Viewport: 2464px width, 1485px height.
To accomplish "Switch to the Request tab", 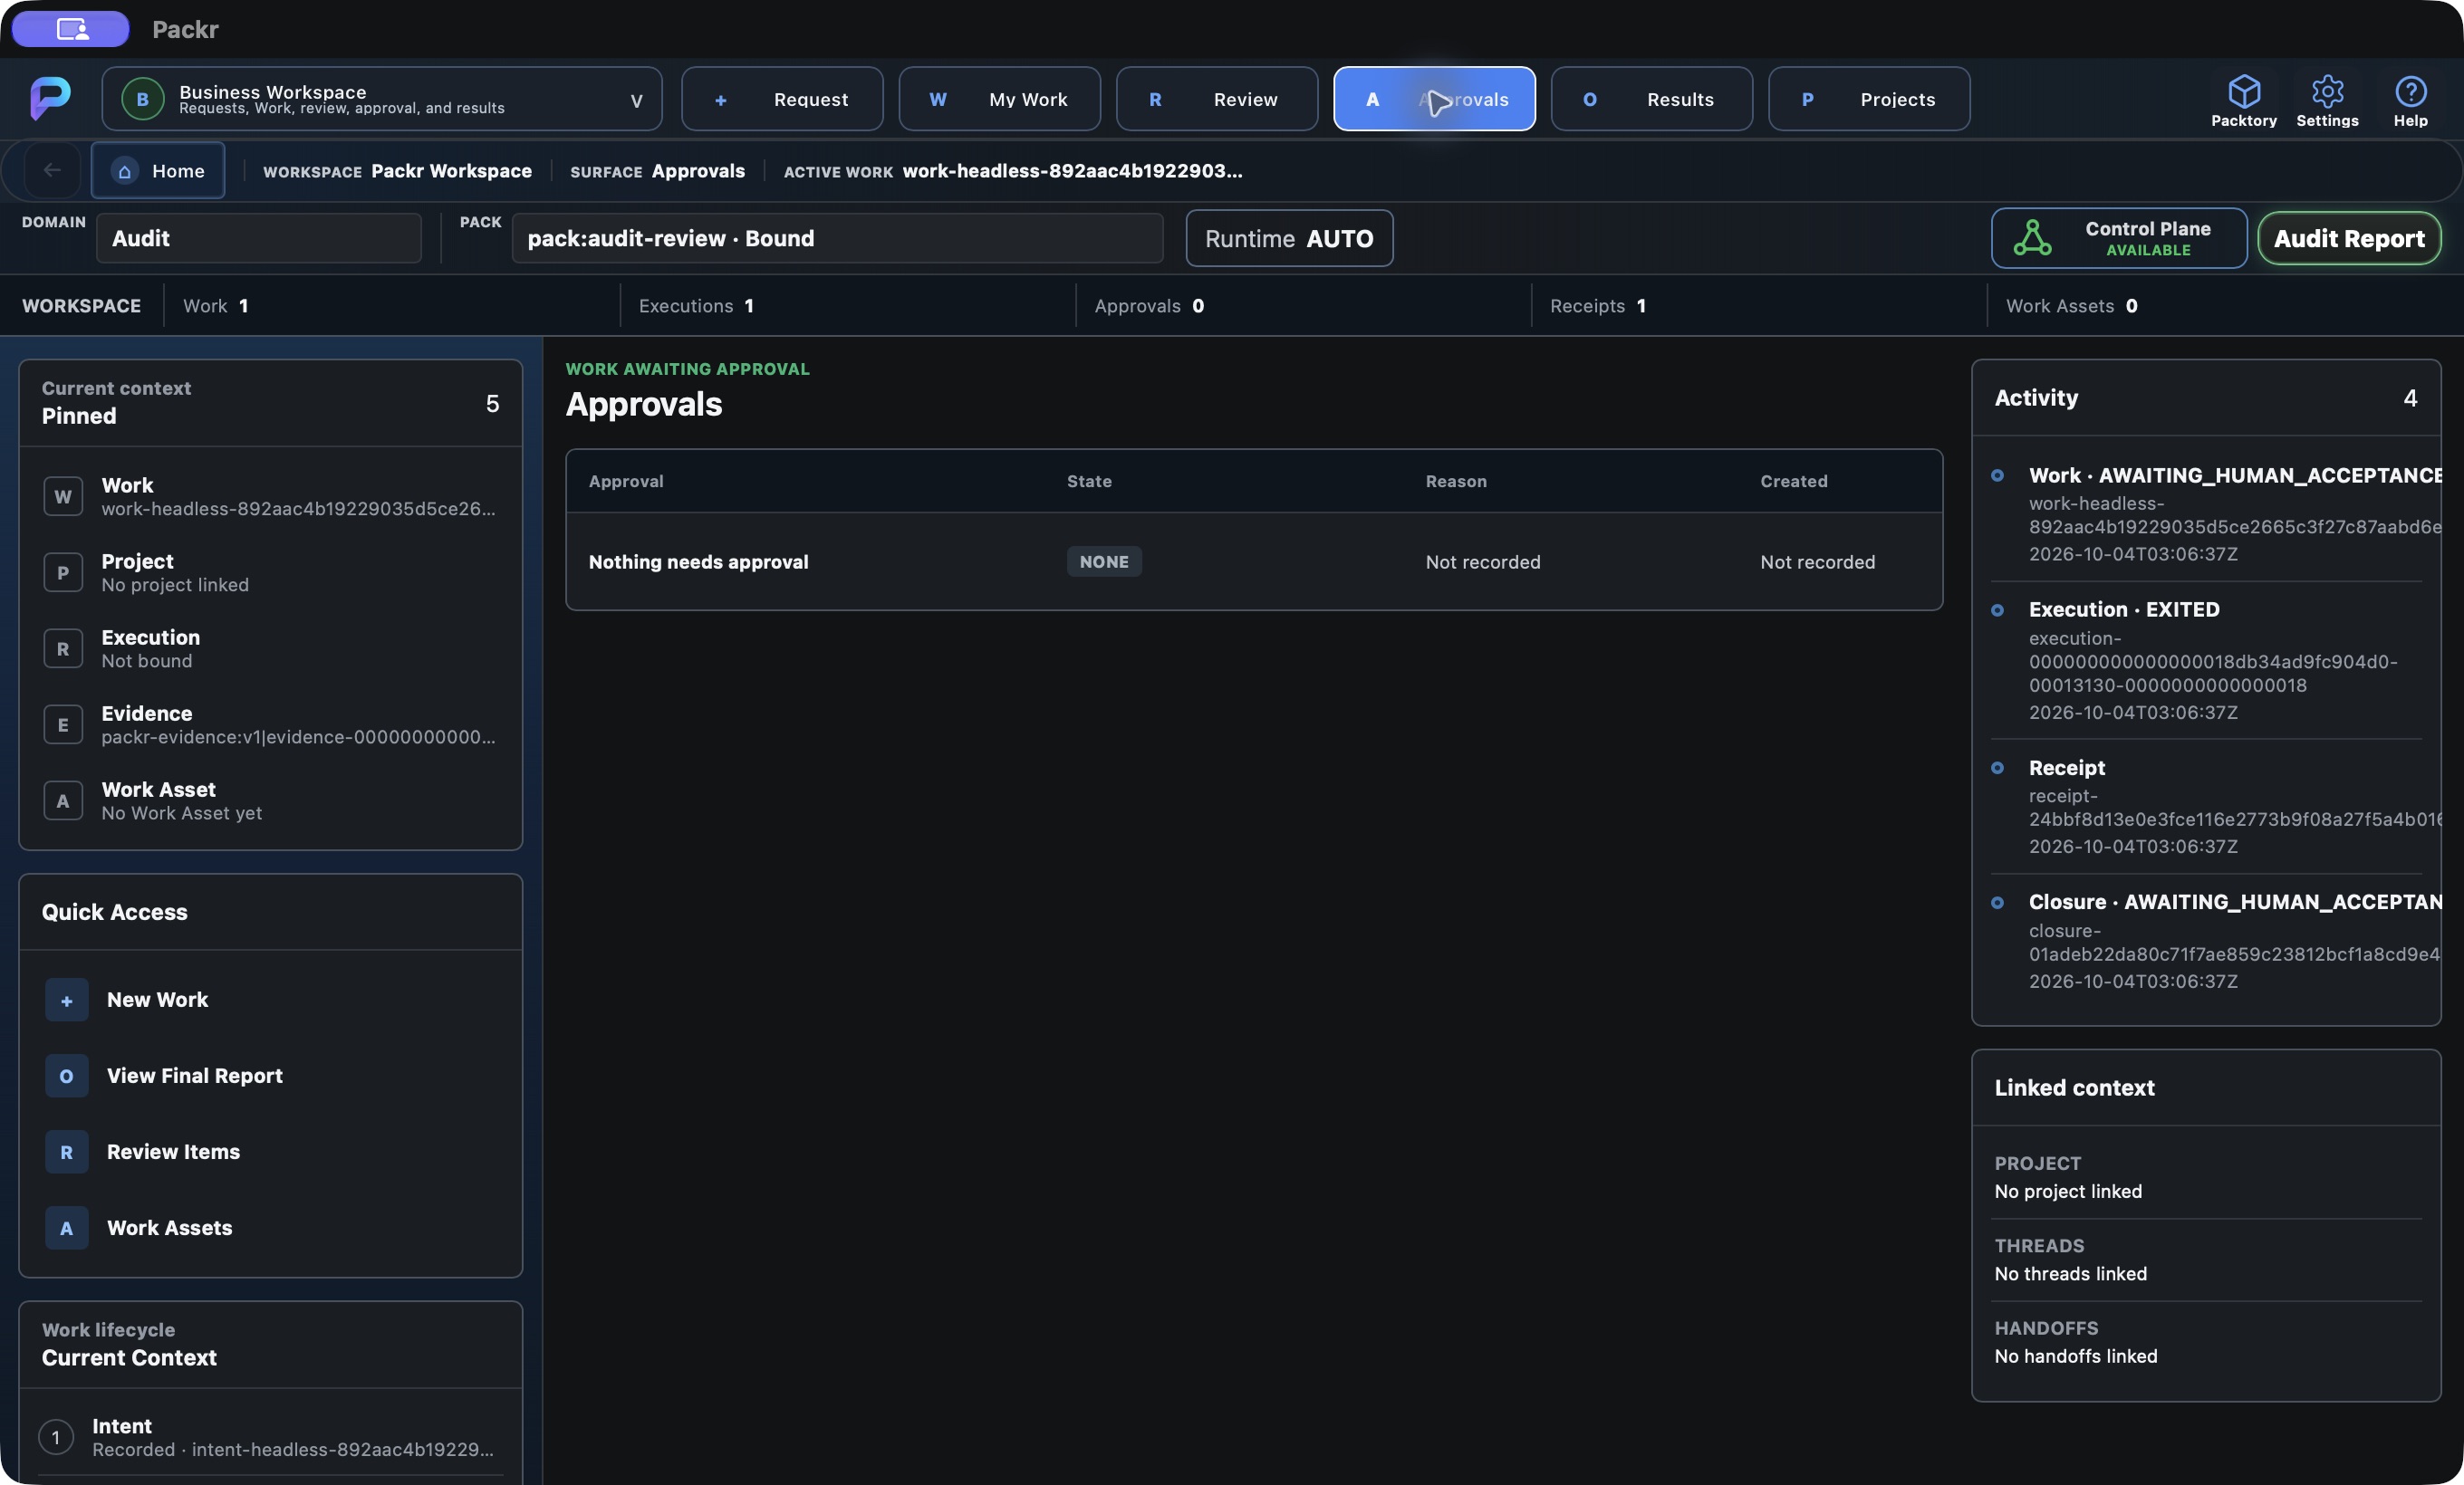I will tap(782, 99).
